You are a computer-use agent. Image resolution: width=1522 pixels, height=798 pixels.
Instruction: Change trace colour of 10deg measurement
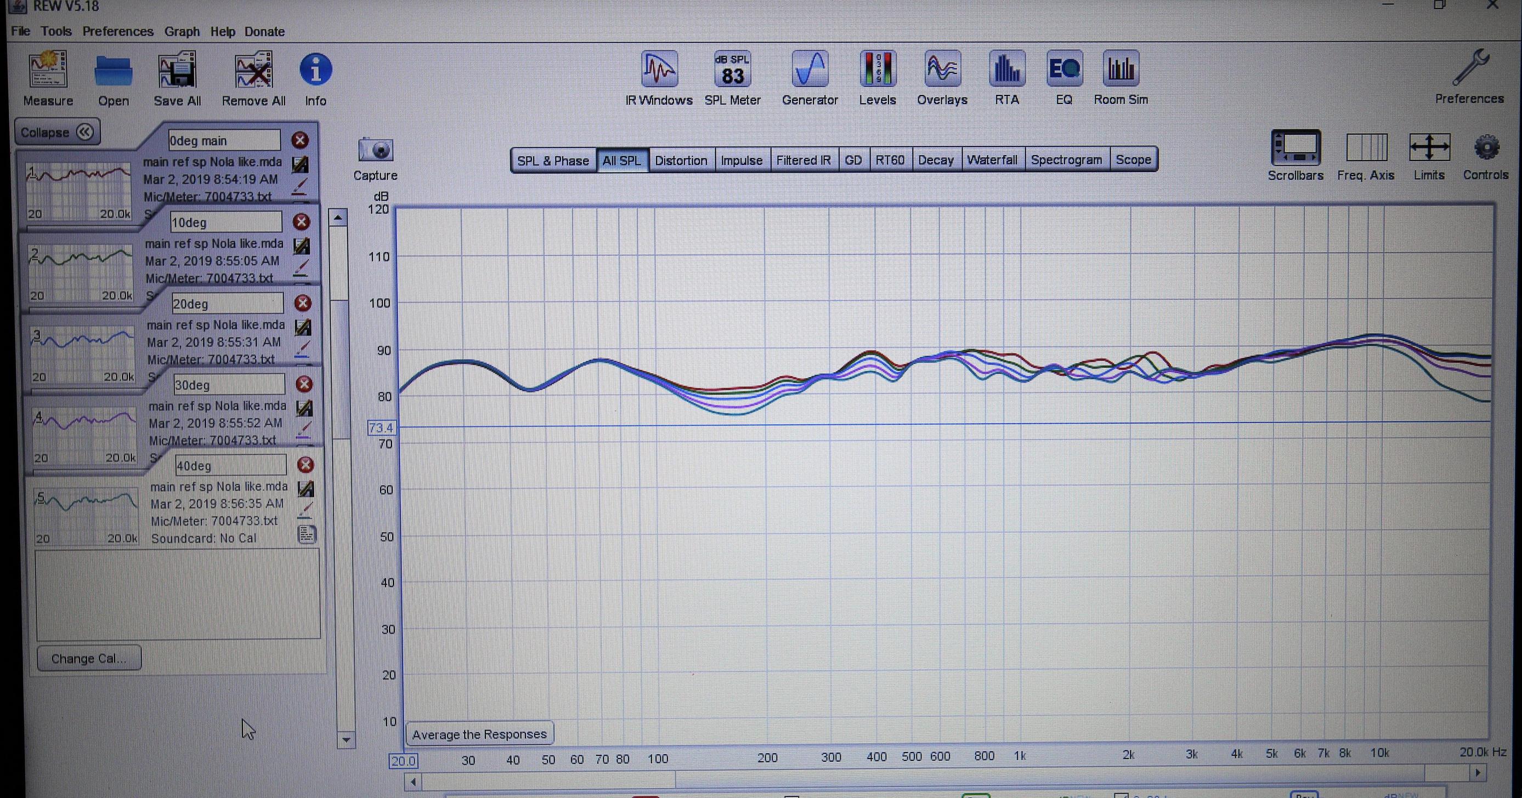click(302, 268)
